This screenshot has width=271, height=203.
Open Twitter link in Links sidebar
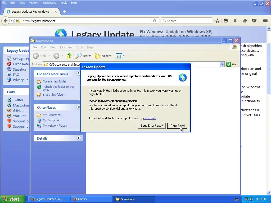18,100
